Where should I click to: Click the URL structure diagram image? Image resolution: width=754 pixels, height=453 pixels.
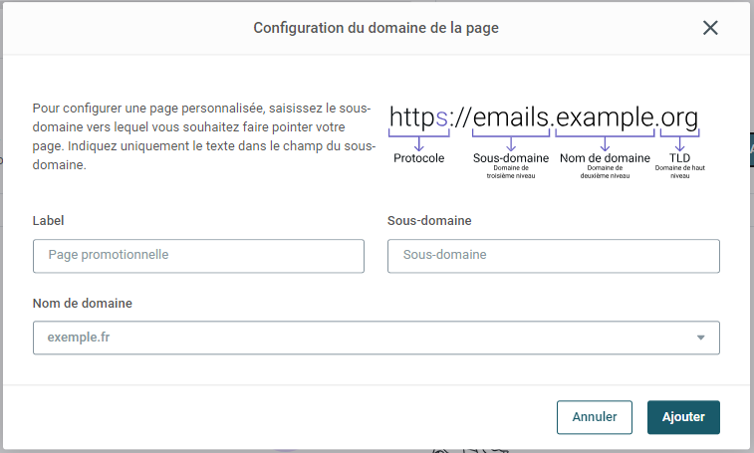(x=547, y=141)
